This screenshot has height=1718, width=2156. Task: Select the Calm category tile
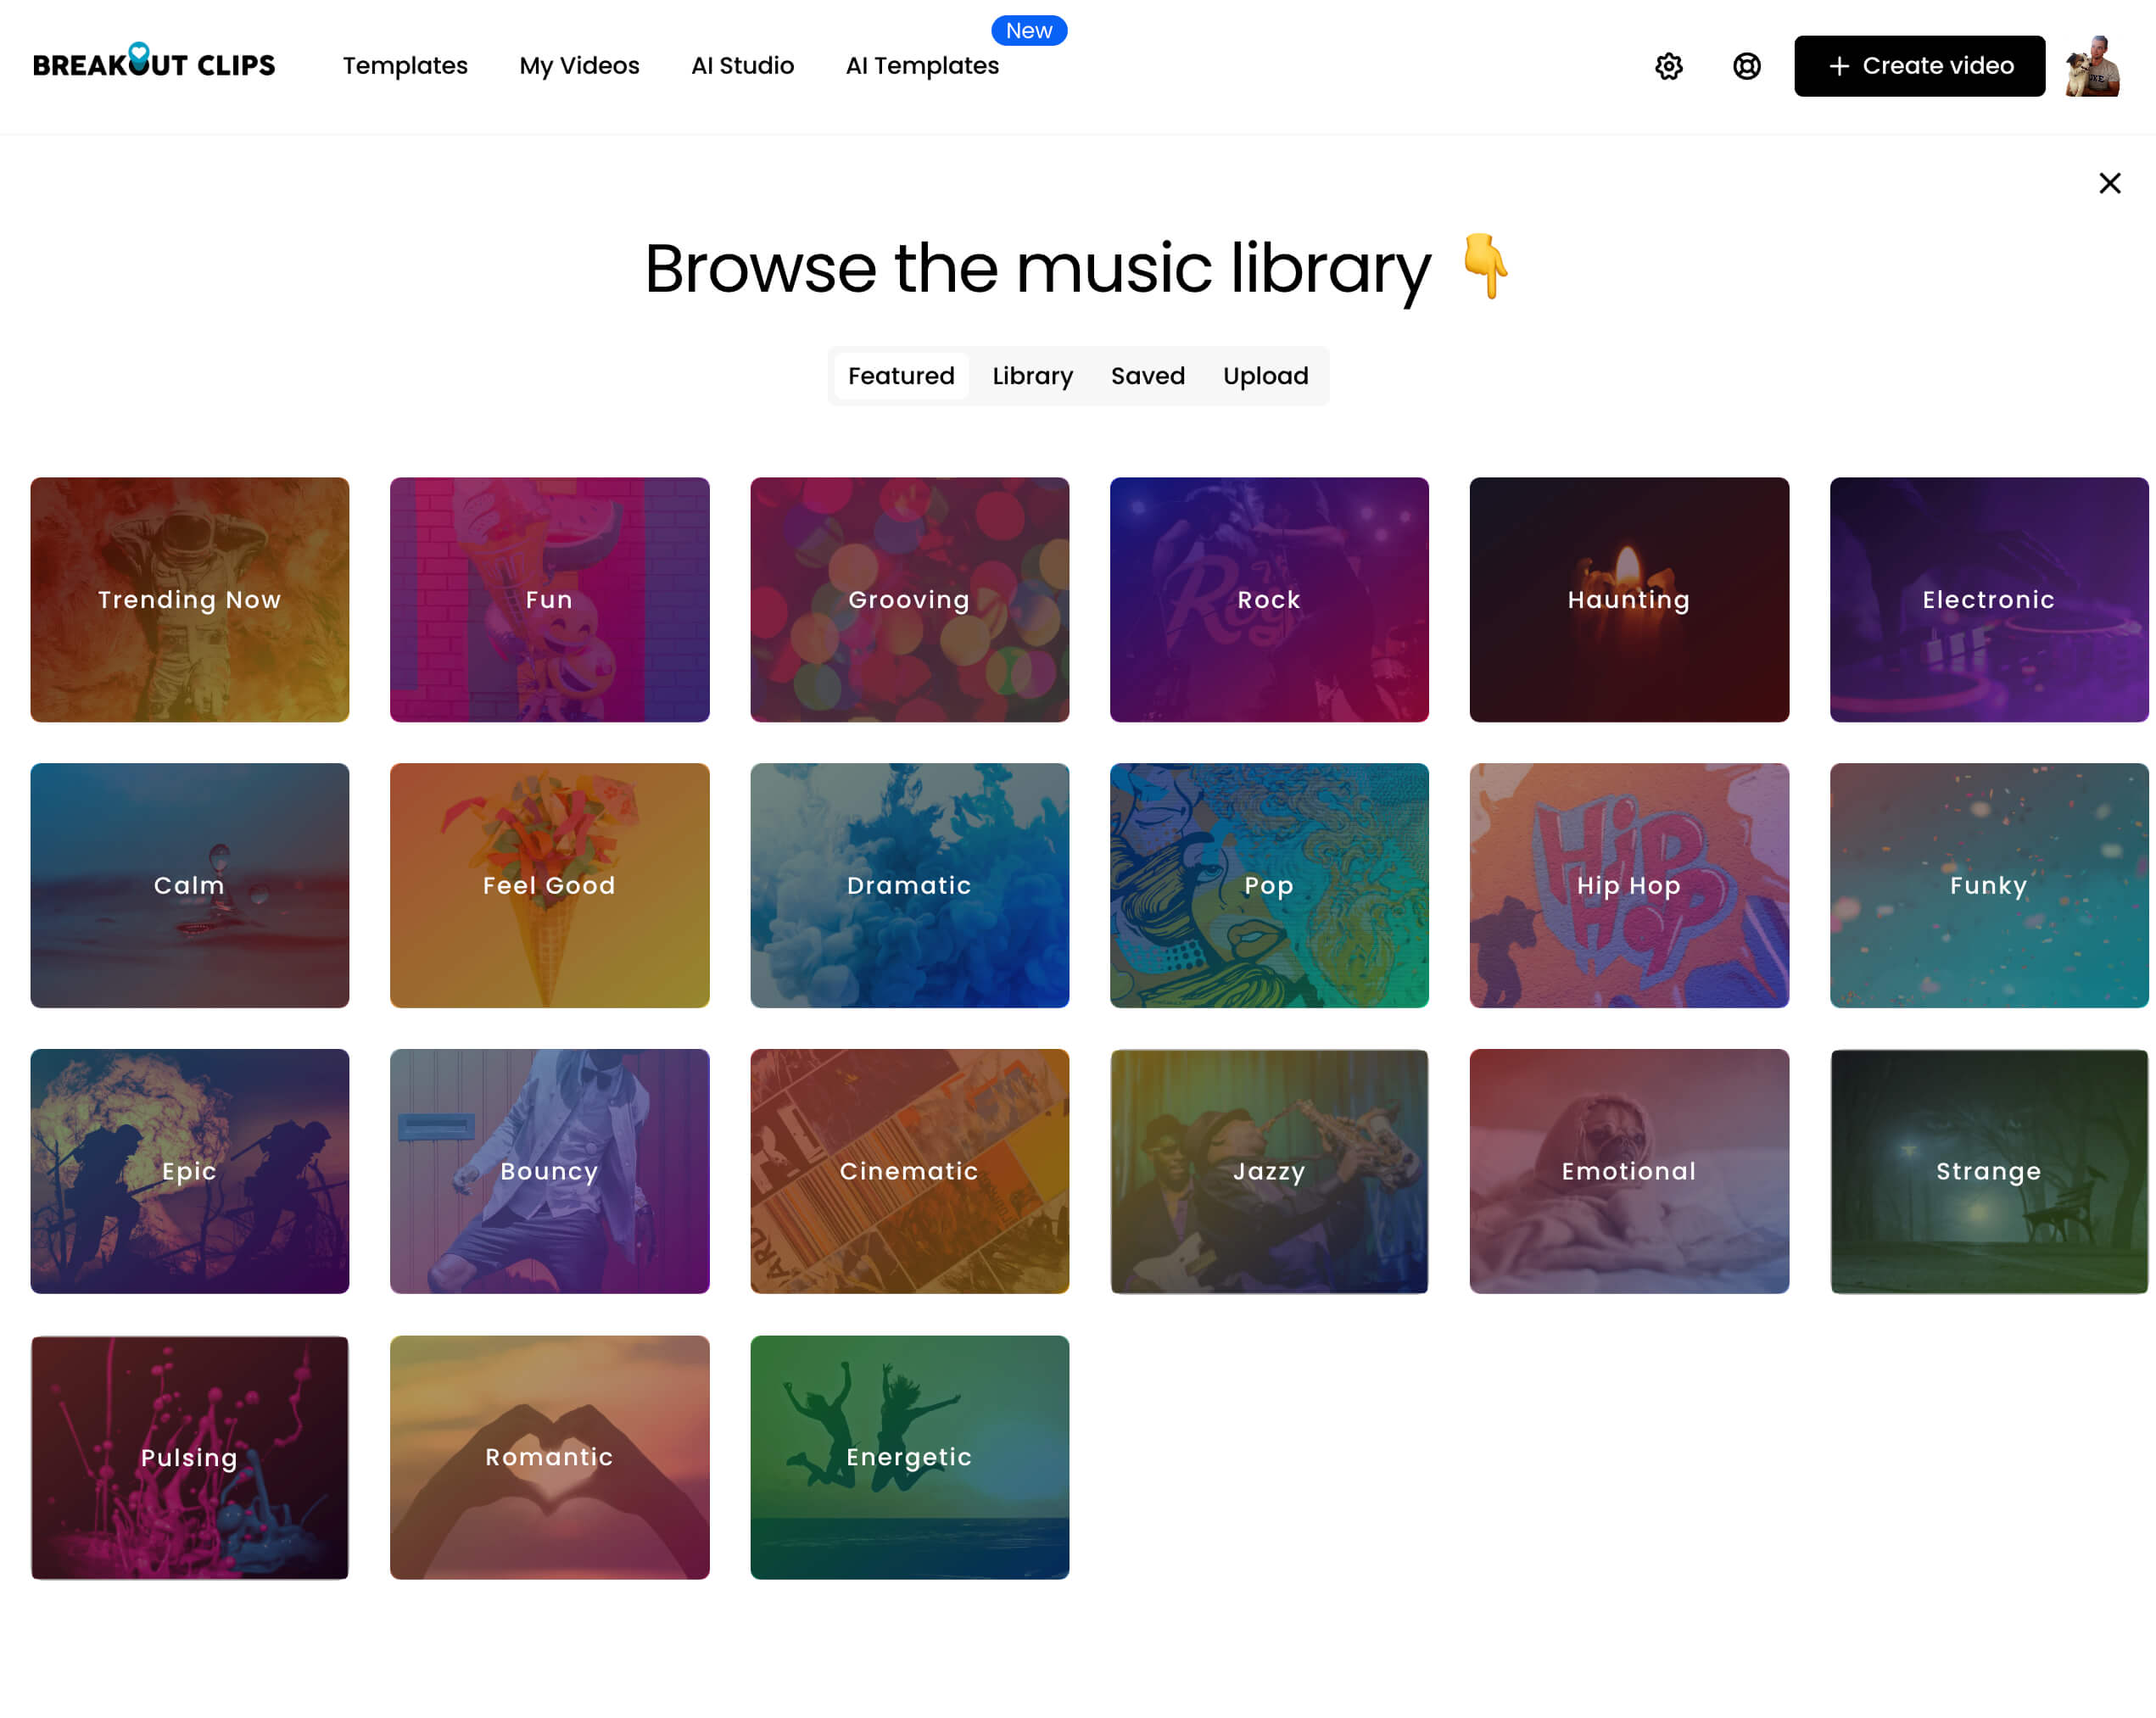(190, 885)
